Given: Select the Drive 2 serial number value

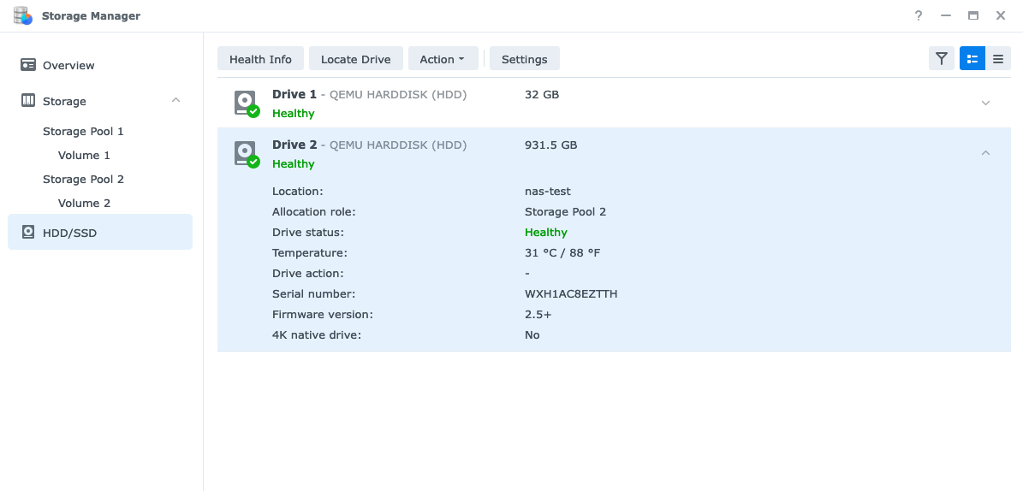Looking at the screenshot, I should point(571,294).
